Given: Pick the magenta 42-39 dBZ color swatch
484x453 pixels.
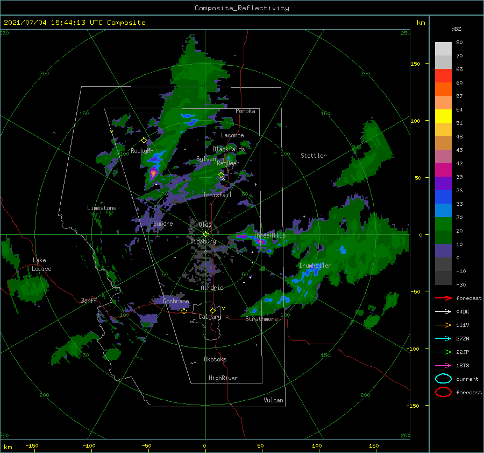Looking at the screenshot, I should (x=443, y=170).
